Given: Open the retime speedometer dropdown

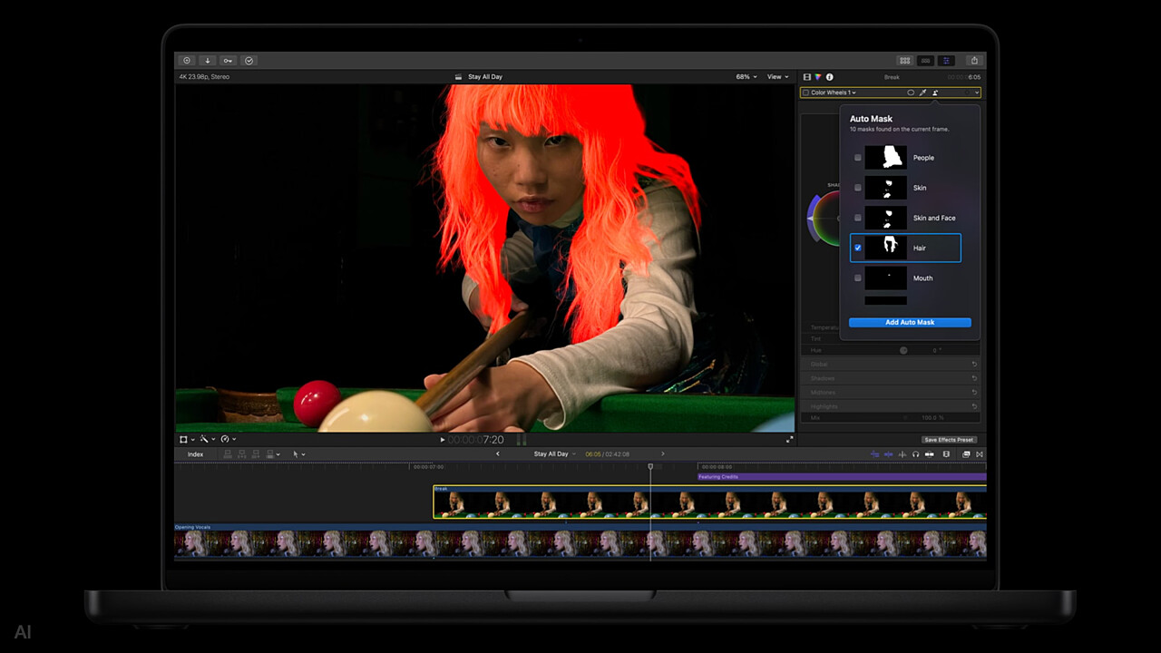Looking at the screenshot, I should [228, 439].
